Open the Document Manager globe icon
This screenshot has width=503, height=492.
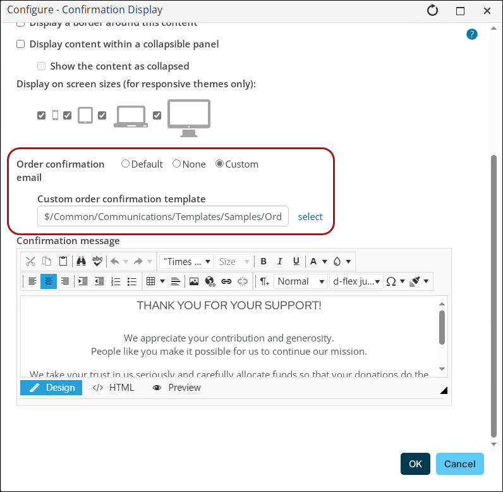210,281
